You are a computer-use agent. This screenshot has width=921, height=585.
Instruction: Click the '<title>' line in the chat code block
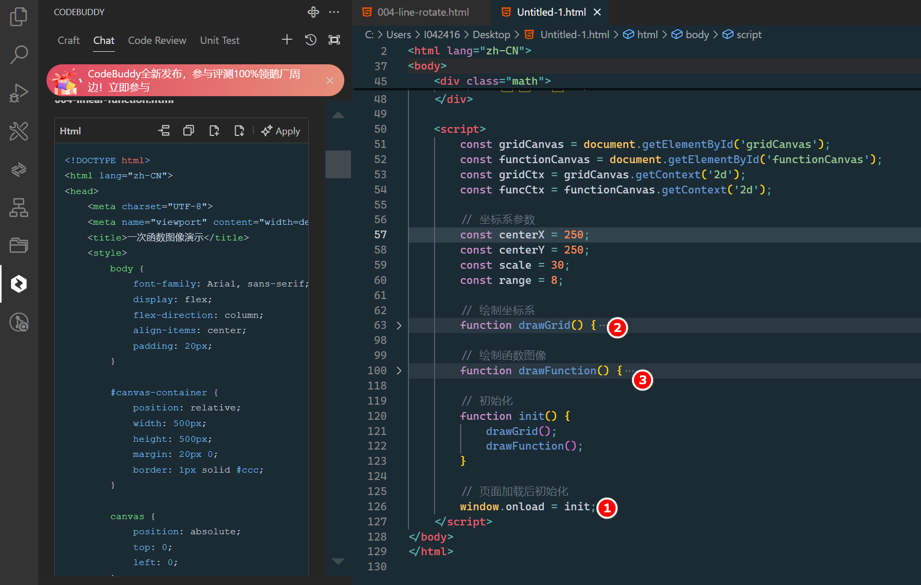click(168, 237)
